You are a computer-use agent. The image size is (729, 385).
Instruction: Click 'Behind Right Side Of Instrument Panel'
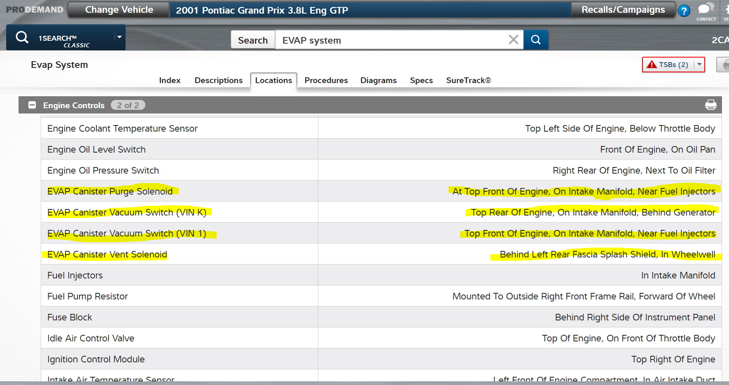tap(635, 317)
